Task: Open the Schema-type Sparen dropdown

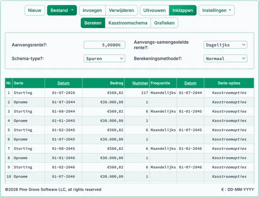Action: [x=105, y=59]
